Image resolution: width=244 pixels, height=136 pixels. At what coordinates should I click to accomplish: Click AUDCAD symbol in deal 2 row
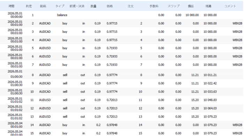[45, 23]
